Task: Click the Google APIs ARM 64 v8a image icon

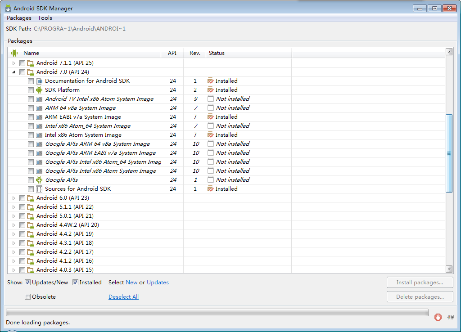Action: pyautogui.click(x=39, y=144)
